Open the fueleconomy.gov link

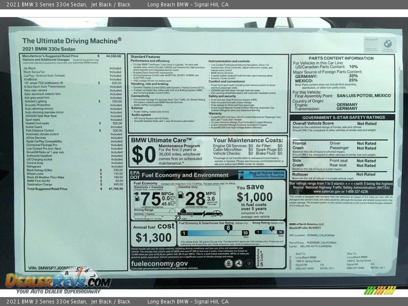pyautogui.click(x=159, y=263)
